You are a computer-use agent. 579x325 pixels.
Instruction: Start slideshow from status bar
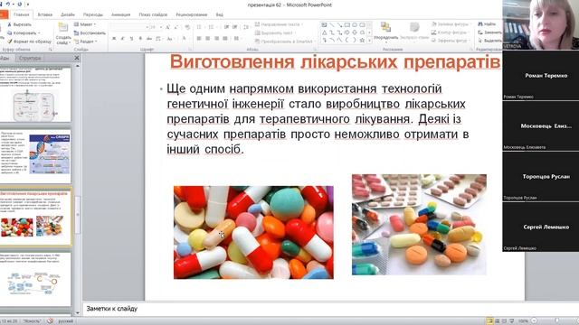click(512, 321)
